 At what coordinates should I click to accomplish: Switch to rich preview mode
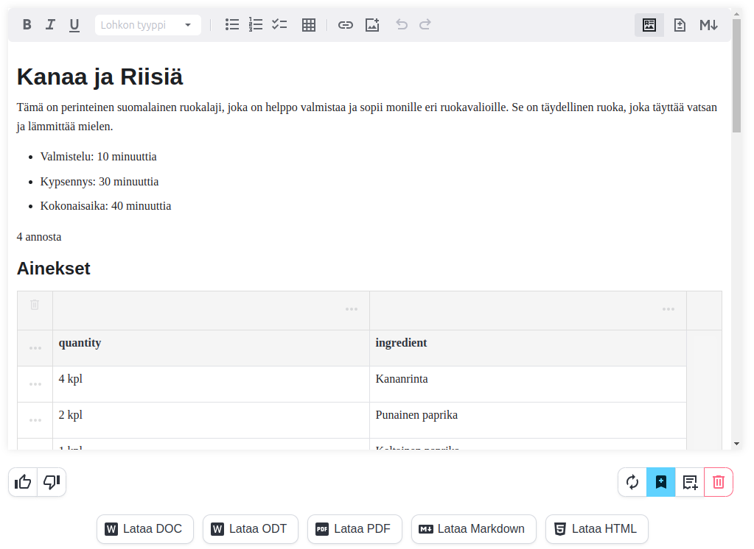point(649,25)
